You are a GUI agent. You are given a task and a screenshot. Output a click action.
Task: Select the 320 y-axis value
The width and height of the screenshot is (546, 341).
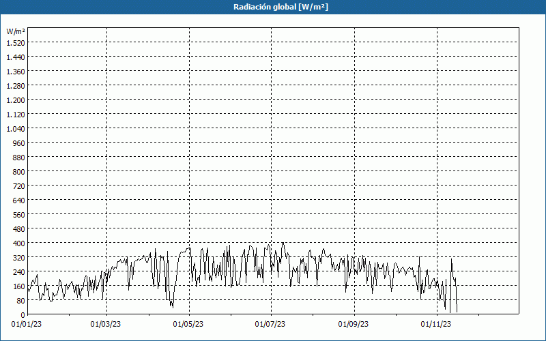19,258
